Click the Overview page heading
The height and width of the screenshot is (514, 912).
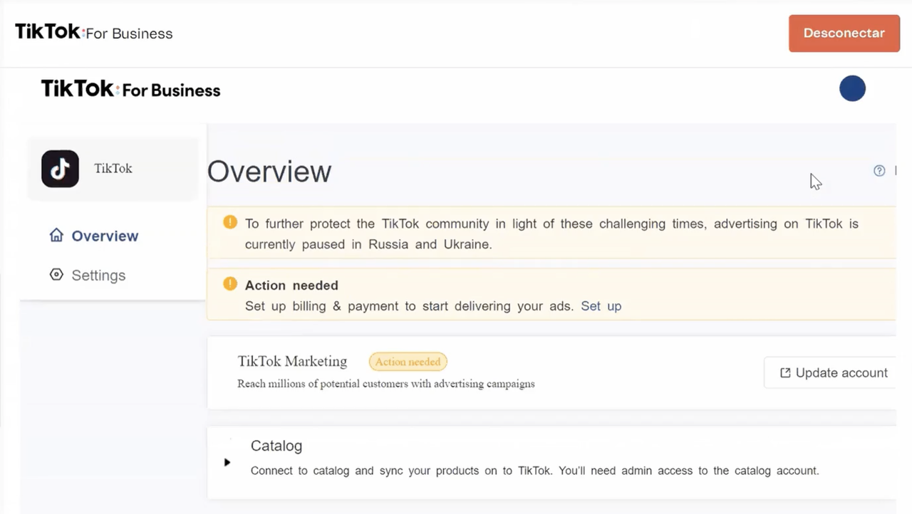[269, 172]
